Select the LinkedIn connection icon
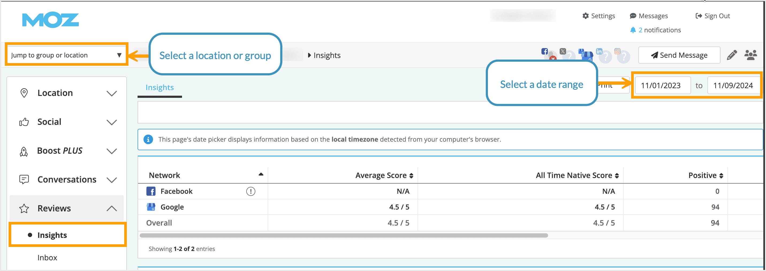Image resolution: width=766 pixels, height=271 pixels. [599, 51]
